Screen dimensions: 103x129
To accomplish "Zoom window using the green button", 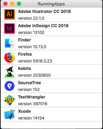I will (x=19, y=4).
